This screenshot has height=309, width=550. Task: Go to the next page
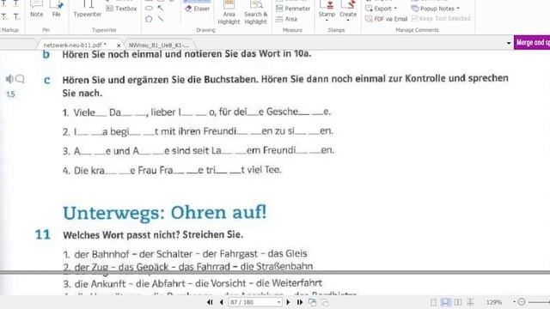[x=289, y=302]
